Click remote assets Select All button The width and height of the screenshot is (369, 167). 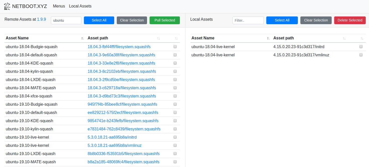click(99, 20)
